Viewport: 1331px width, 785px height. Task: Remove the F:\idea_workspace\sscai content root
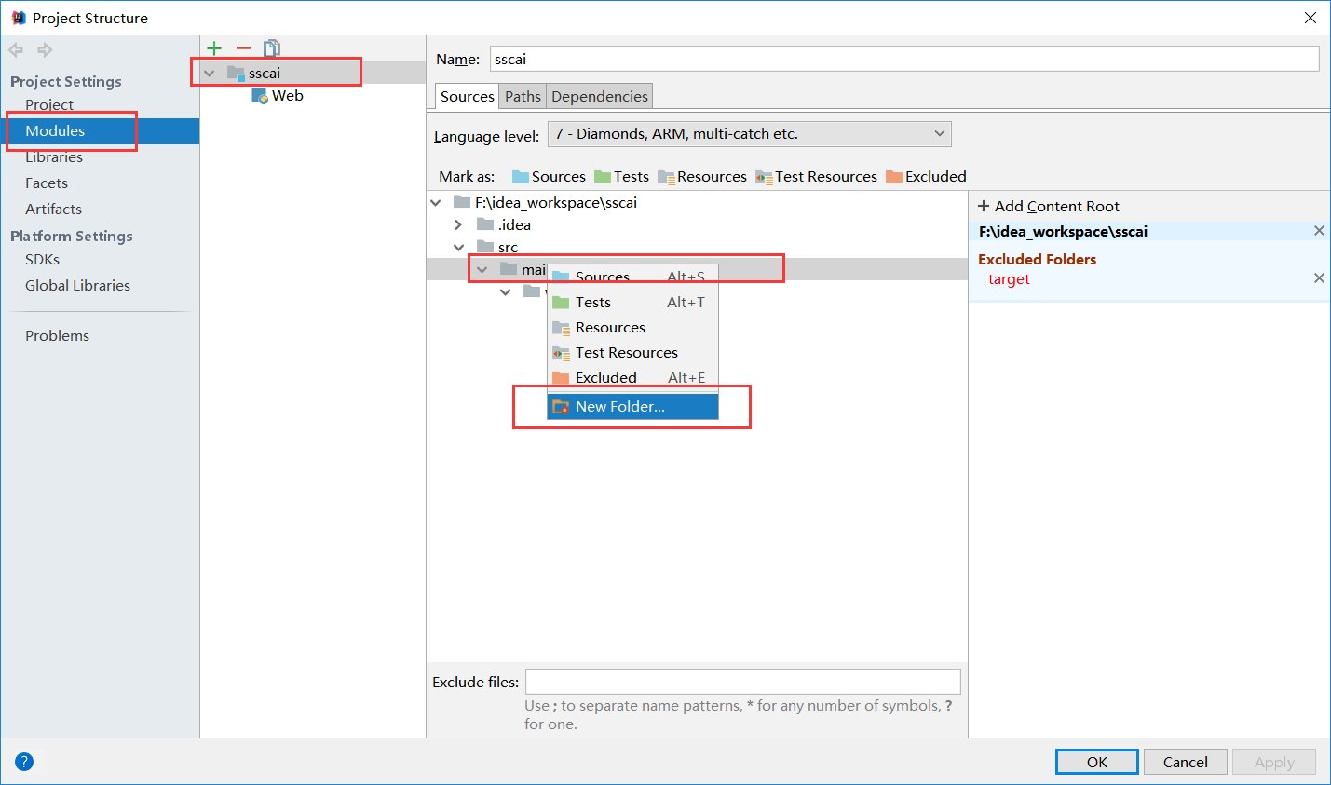coord(1319,231)
